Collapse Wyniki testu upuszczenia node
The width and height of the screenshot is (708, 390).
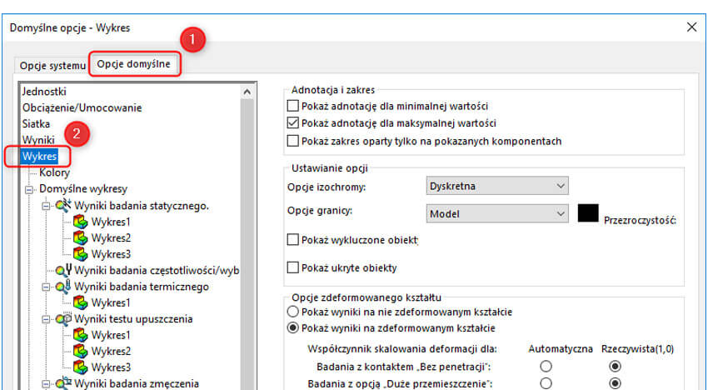coord(46,319)
